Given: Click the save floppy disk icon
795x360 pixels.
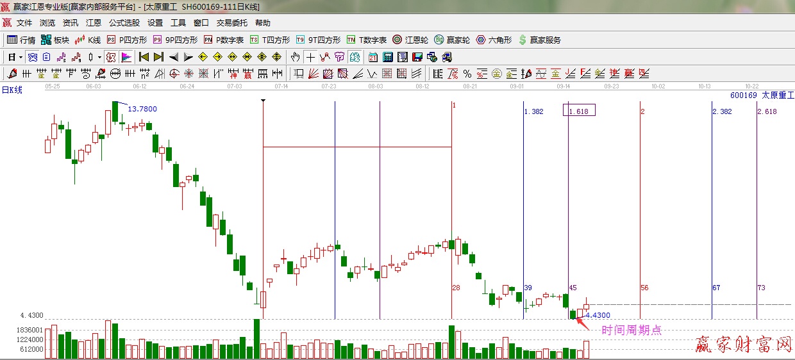Looking at the screenshot, I should [417, 57].
